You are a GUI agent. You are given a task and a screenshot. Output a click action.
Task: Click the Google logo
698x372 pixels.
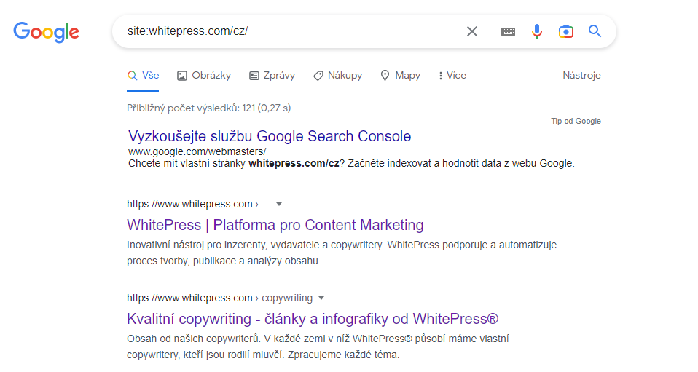pyautogui.click(x=47, y=32)
